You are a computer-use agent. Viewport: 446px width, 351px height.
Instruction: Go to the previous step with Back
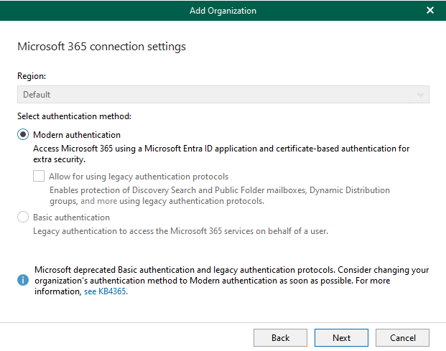280,337
